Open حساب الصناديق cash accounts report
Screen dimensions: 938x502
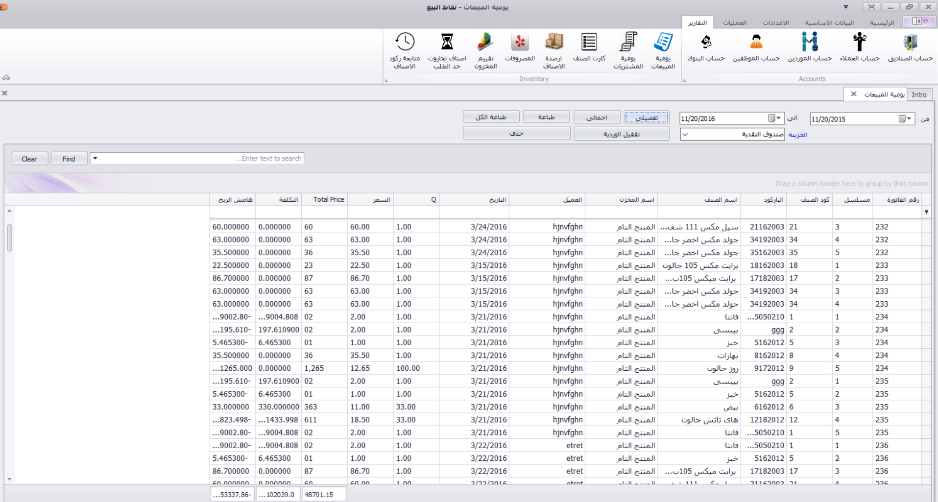tap(910, 48)
